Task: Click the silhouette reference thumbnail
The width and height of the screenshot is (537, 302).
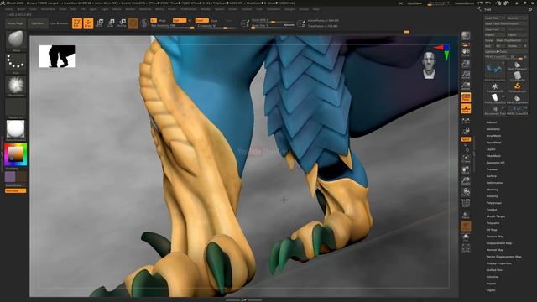Action: coord(57,56)
